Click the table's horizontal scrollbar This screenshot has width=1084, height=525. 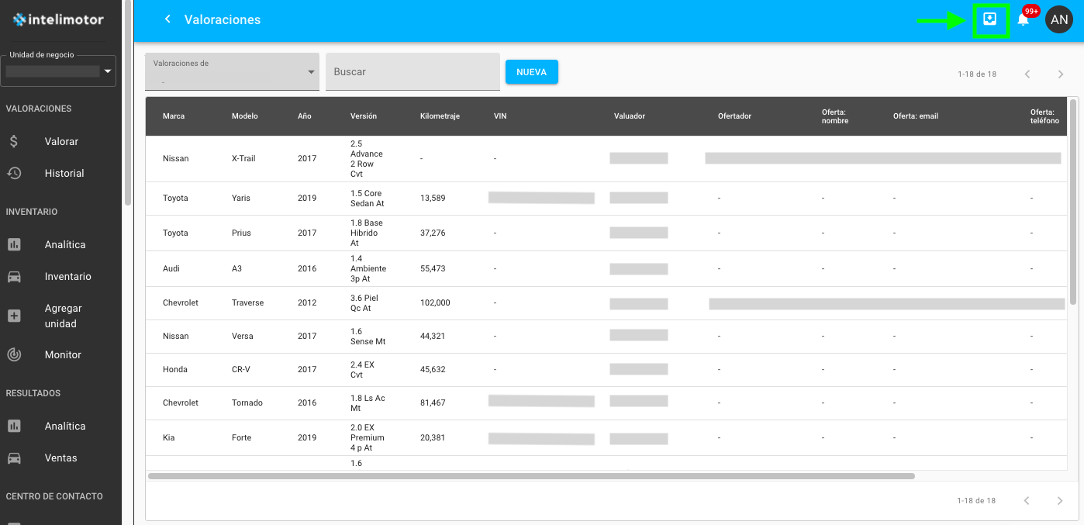pyautogui.click(x=531, y=476)
